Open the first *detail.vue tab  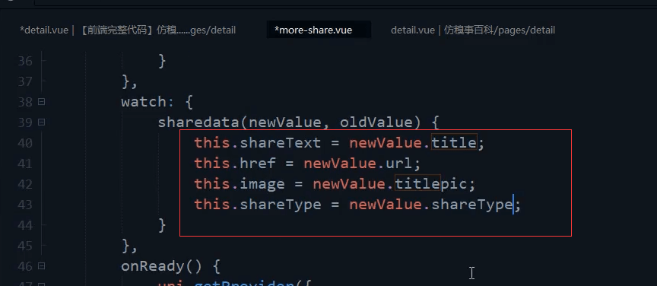point(128,30)
